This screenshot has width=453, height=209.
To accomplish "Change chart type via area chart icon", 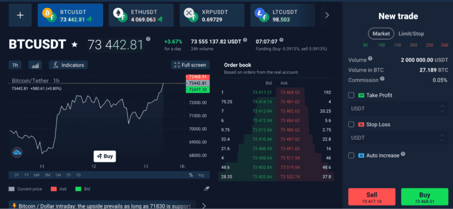I will pos(35,65).
